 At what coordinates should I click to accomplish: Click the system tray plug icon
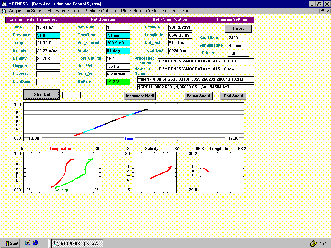pos(313,243)
